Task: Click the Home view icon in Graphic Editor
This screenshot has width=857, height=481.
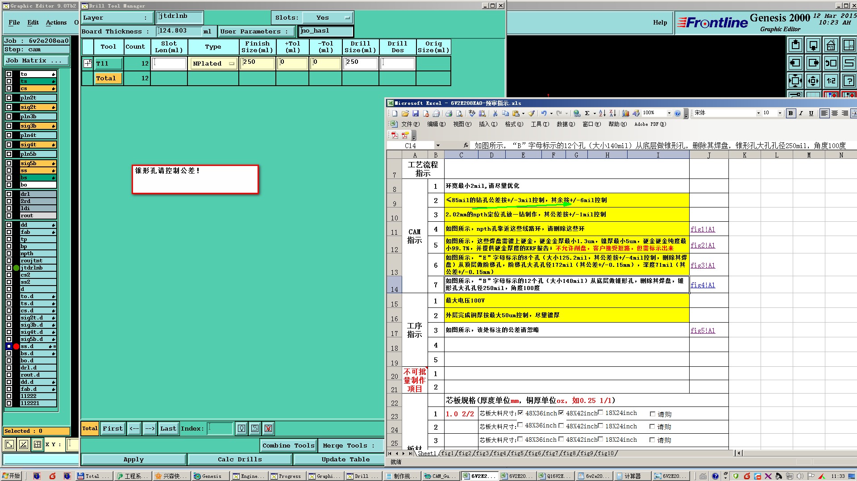Action: [831, 45]
